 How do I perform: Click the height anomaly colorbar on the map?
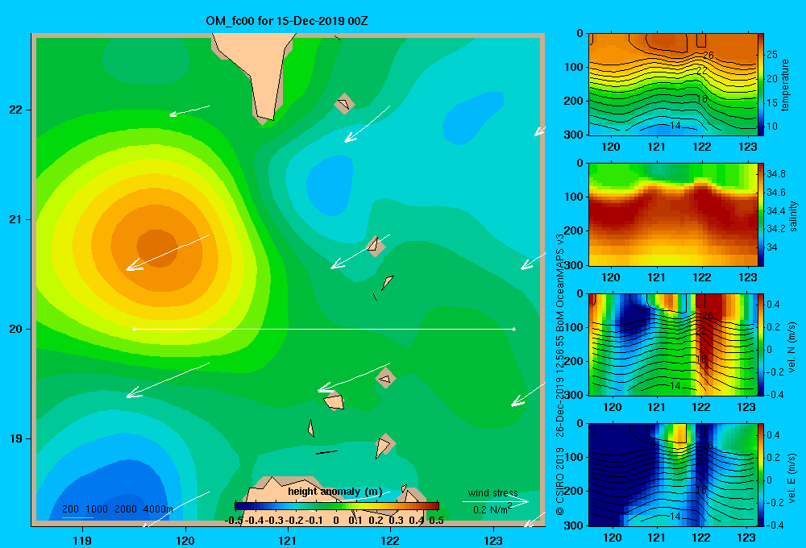[337, 506]
